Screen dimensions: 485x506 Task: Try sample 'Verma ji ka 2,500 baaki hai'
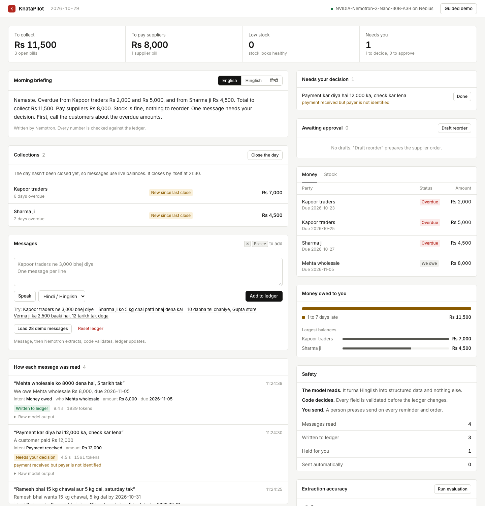coord(61,316)
